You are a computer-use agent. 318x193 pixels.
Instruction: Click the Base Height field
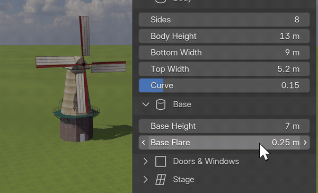point(224,126)
